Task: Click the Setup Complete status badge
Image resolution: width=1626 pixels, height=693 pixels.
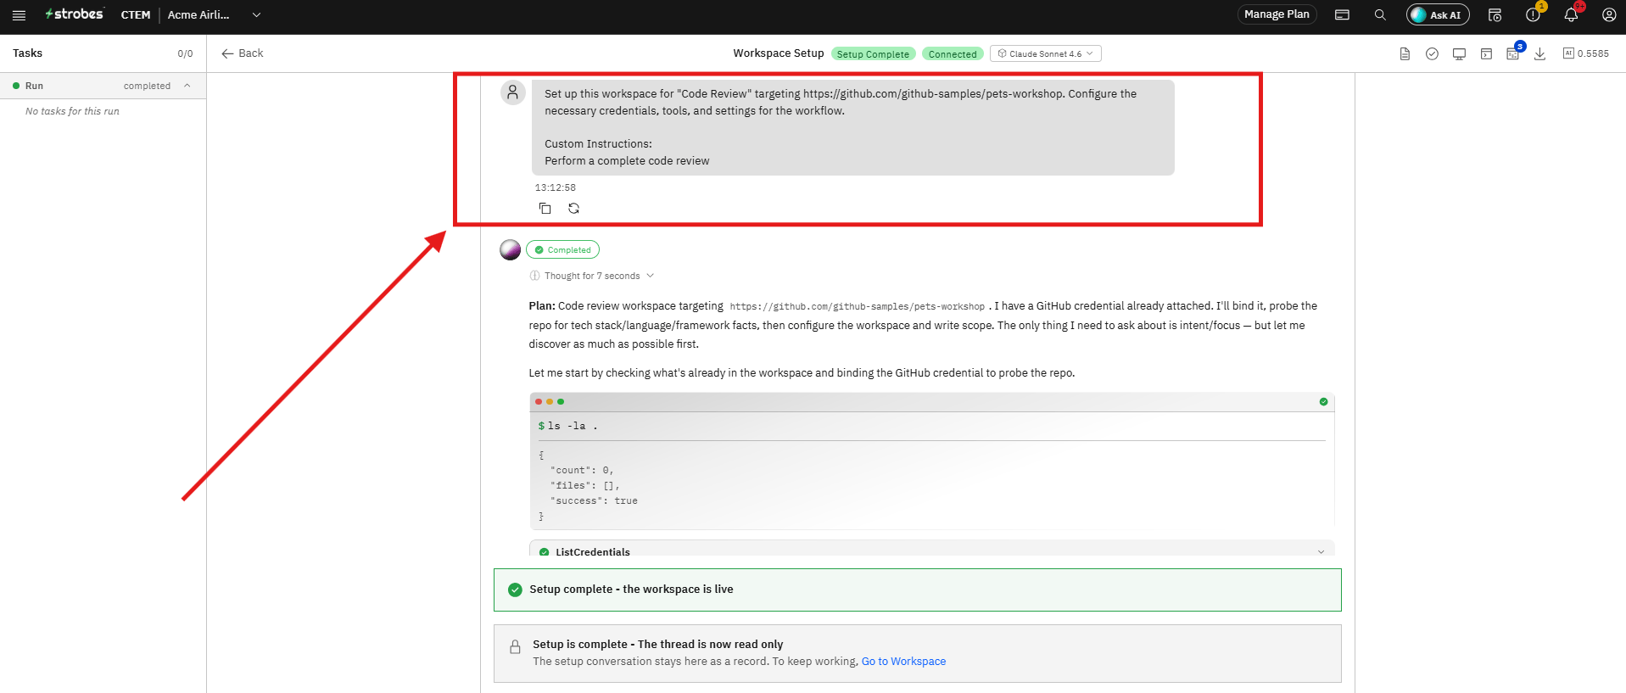Action: click(873, 54)
